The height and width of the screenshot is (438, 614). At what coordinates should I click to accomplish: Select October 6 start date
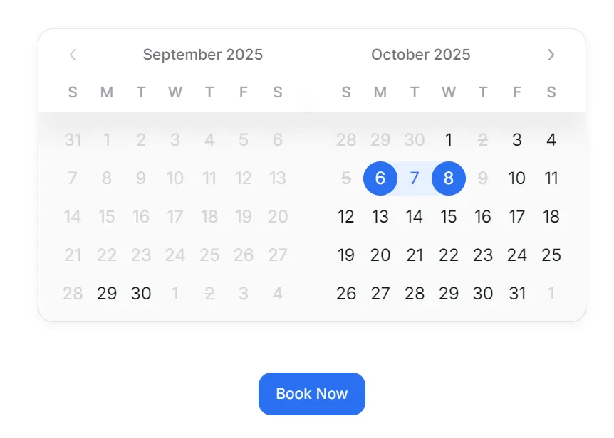[x=380, y=178]
